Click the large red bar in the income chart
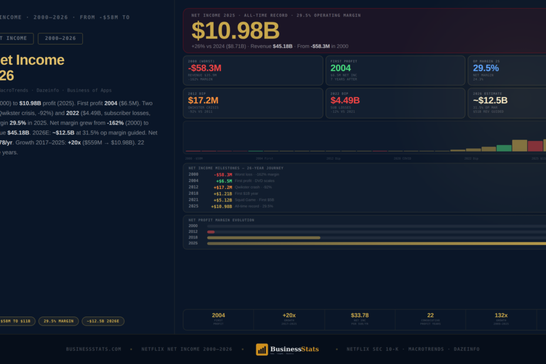The width and height of the screenshot is (546, 364). tap(535, 146)
